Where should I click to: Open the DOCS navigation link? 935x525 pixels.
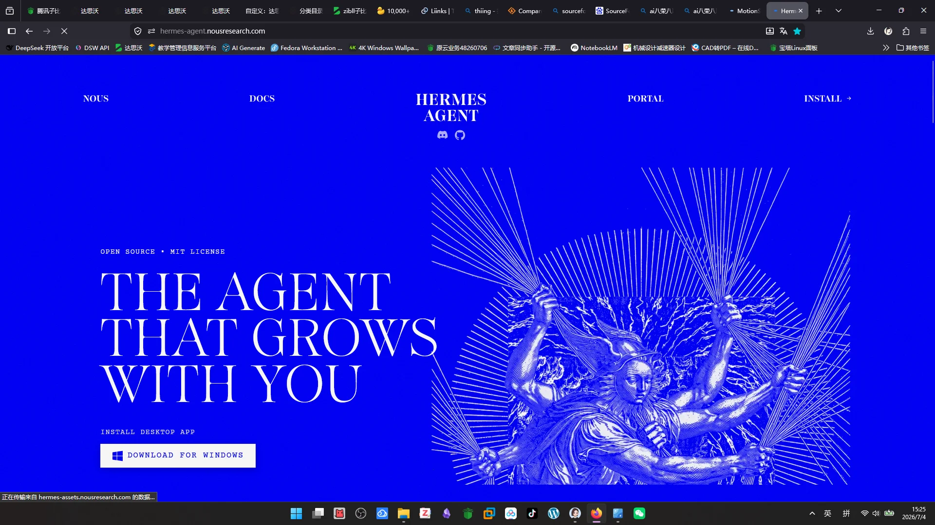pos(262,99)
